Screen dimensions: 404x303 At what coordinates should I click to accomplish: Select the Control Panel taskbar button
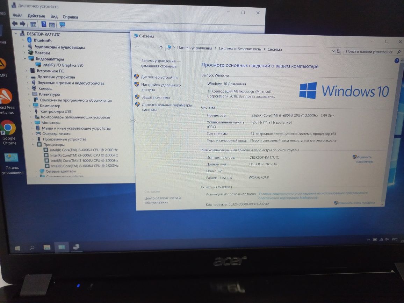[x=62, y=247]
